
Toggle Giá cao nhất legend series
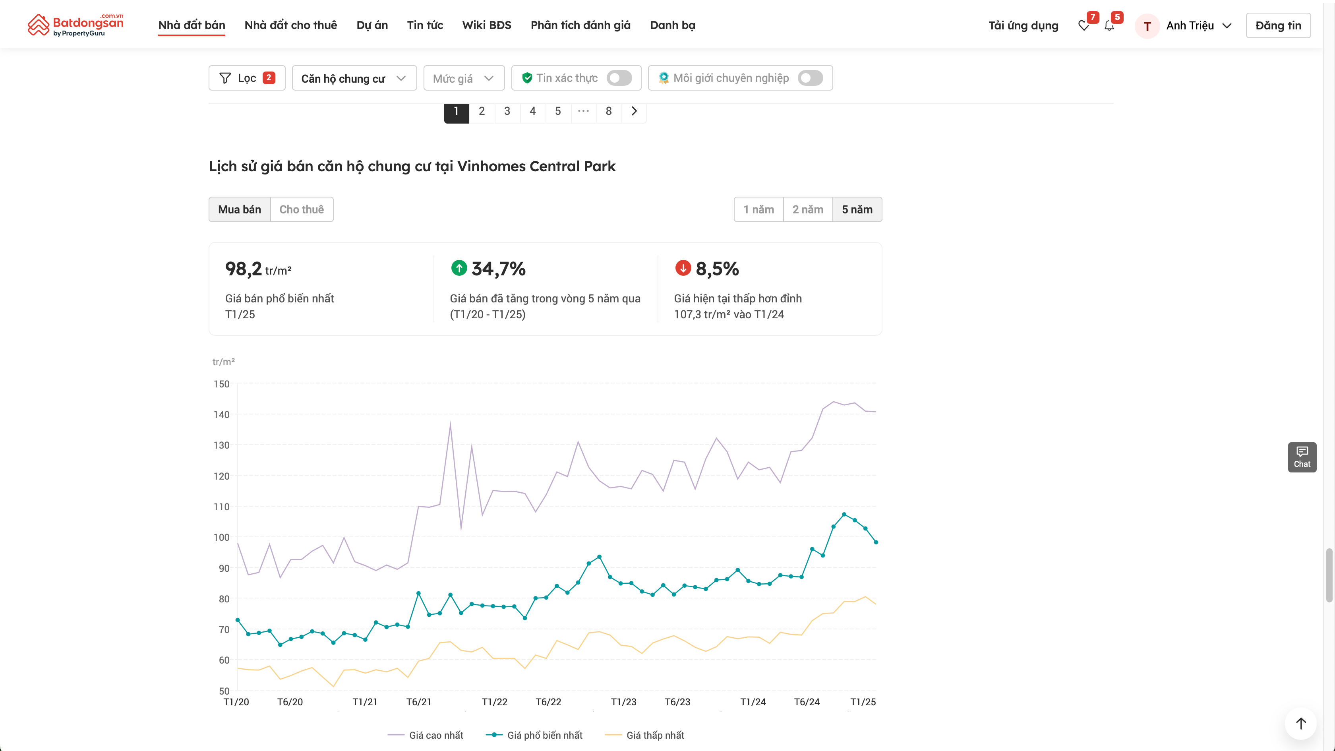[x=426, y=735]
